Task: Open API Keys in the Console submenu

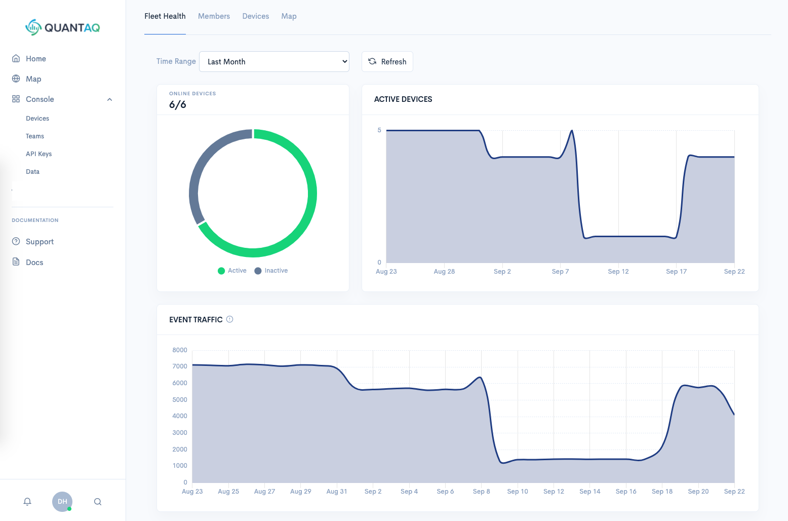Action: point(39,154)
